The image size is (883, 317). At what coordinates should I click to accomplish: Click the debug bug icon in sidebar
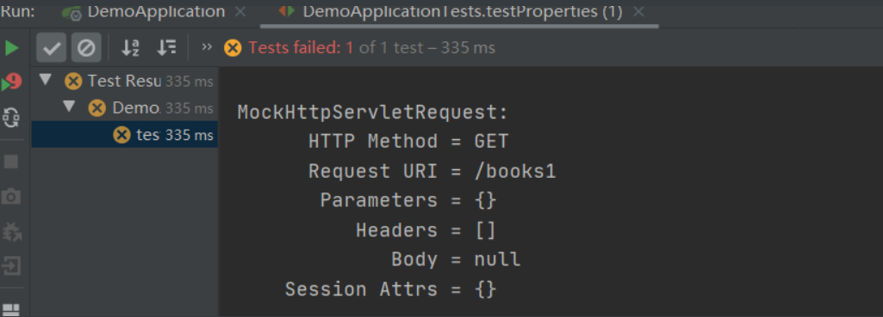(11, 231)
